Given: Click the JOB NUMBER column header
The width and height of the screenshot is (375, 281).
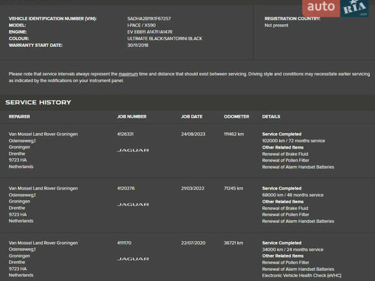Looking at the screenshot, I should click(x=132, y=116).
